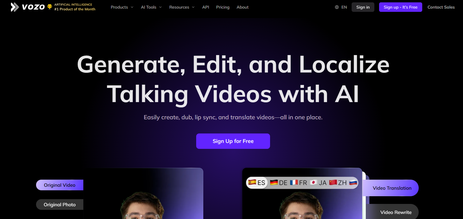Open the Contact Sales link

(441, 7)
